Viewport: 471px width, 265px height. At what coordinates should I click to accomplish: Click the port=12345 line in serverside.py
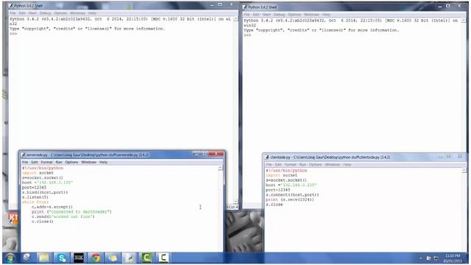tap(34, 188)
